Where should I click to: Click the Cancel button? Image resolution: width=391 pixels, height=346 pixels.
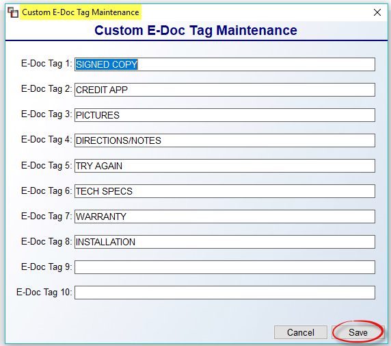click(x=301, y=332)
